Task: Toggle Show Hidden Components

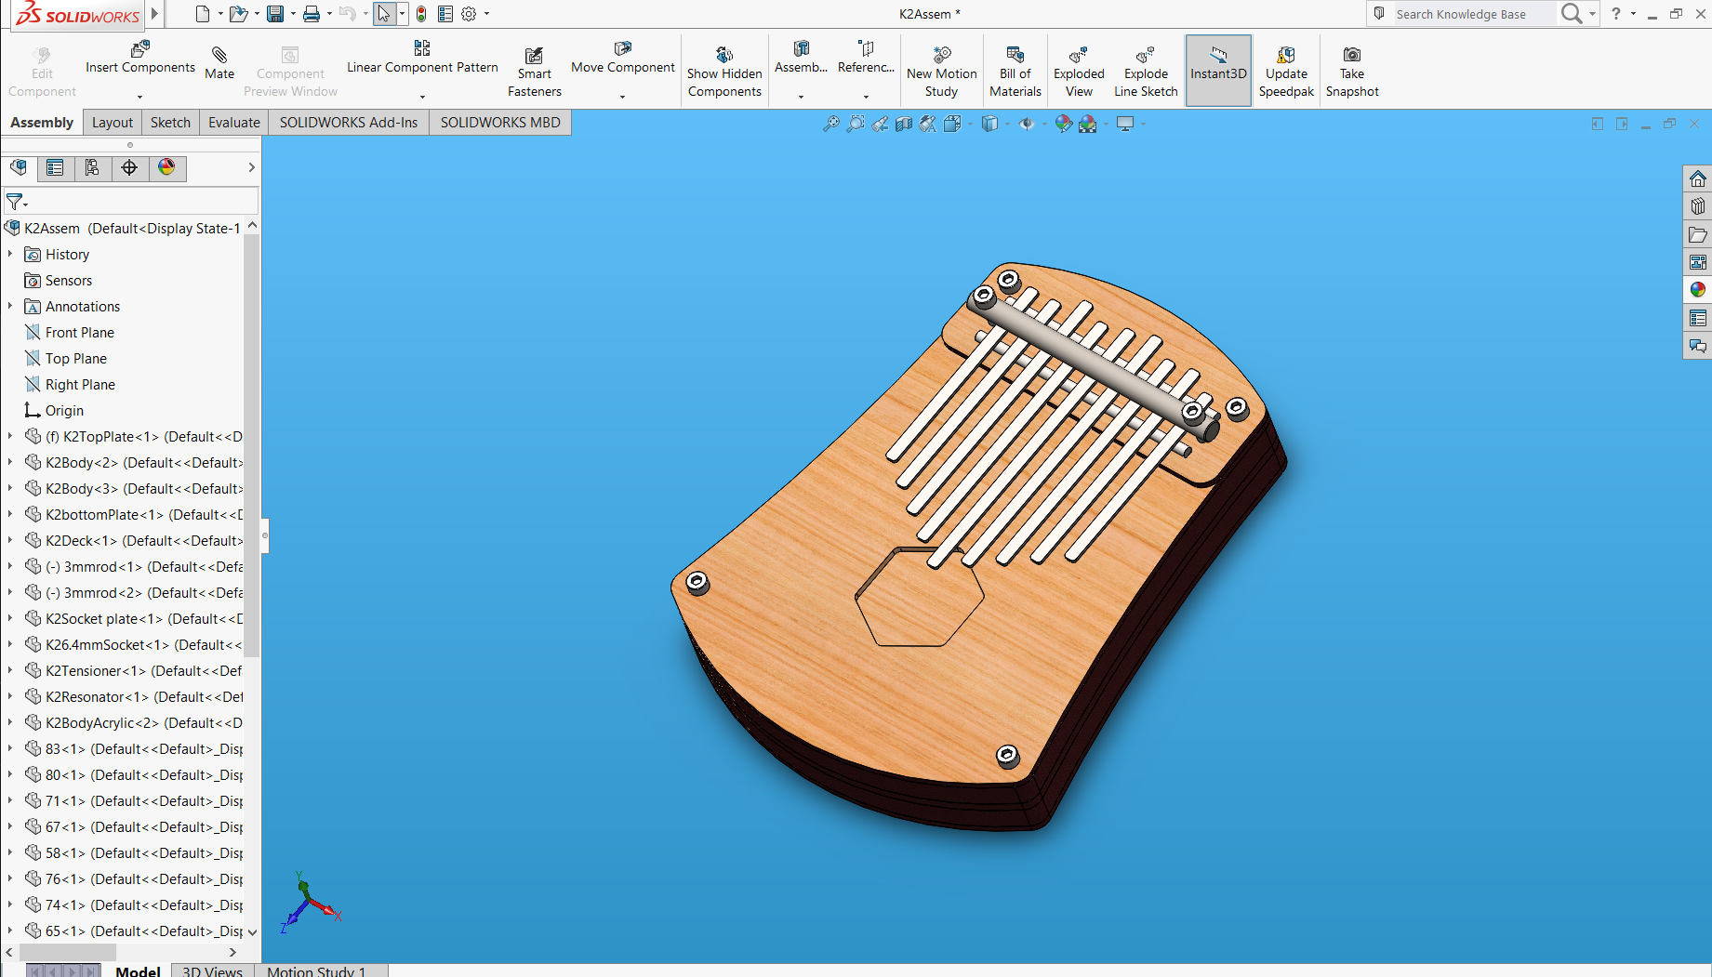Action: (724, 70)
